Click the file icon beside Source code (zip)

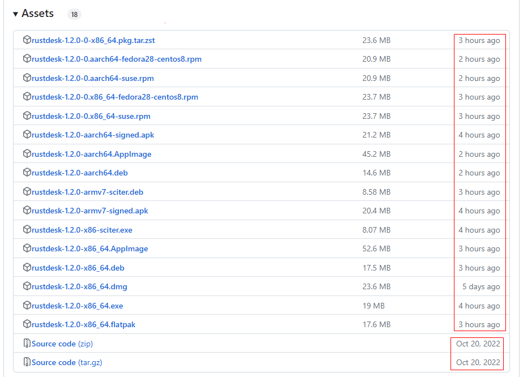27,344
